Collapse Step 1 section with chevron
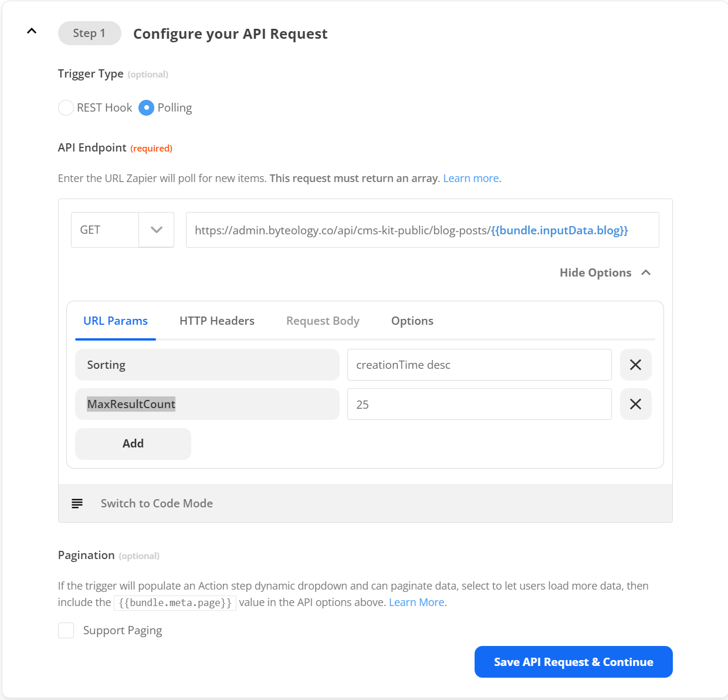Viewport: 728px width, 700px height. click(x=32, y=31)
